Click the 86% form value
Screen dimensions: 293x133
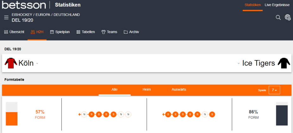tap(253, 112)
